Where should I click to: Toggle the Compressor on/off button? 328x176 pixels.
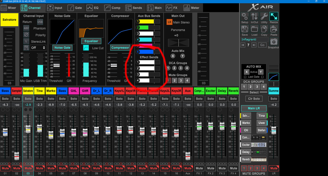pyautogui.click(x=120, y=48)
